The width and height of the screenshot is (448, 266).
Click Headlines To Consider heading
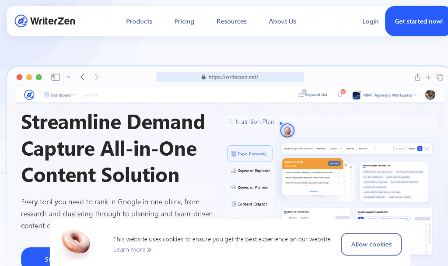coord(297,212)
